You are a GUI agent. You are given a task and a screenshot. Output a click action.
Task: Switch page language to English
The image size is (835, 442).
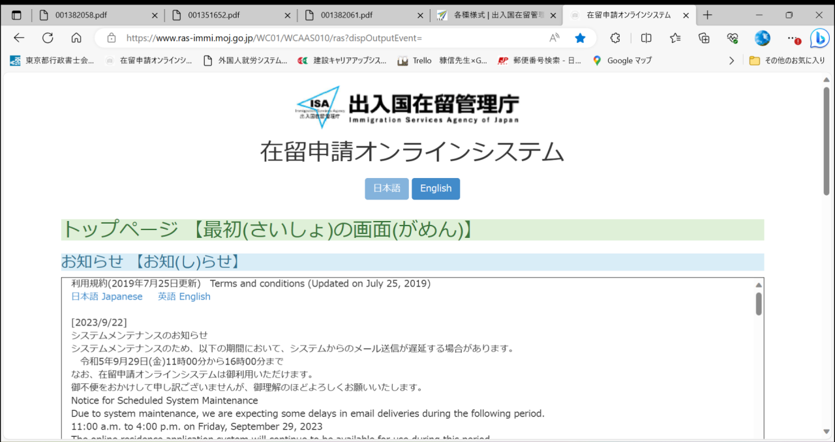pos(436,188)
